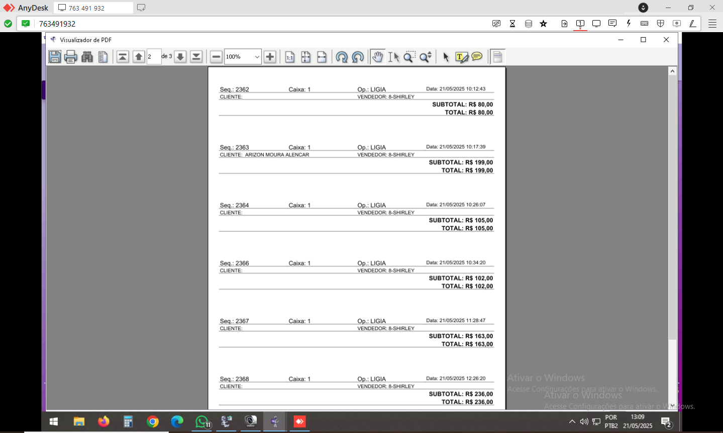Open the AnyDesk chat icon
723x433 pixels.
click(612, 24)
